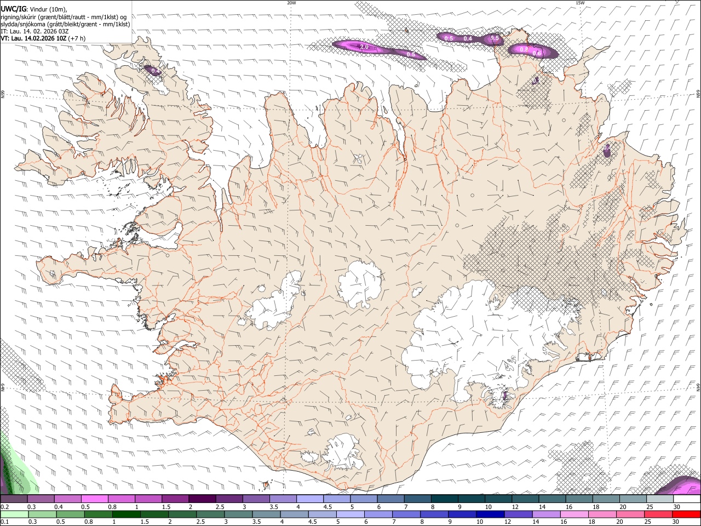
Task: Select dark green rain swatch between 1 and 1.5
Action: [126, 514]
